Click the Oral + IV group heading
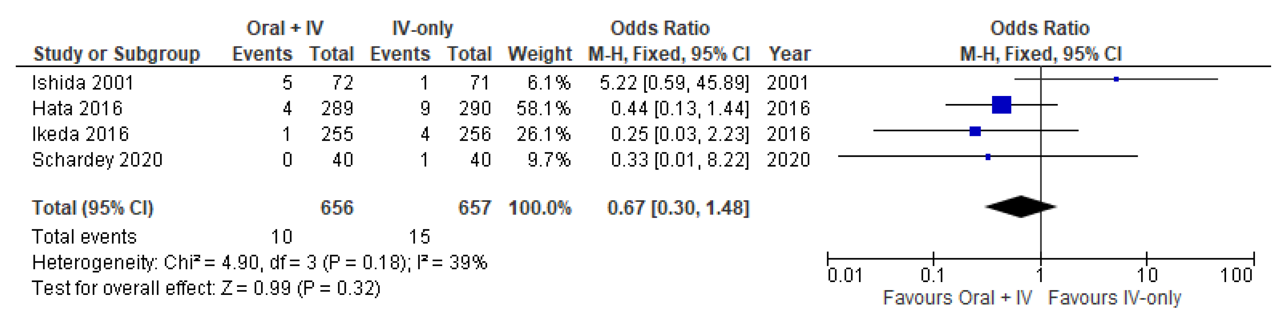The width and height of the screenshot is (1281, 322). point(285,28)
